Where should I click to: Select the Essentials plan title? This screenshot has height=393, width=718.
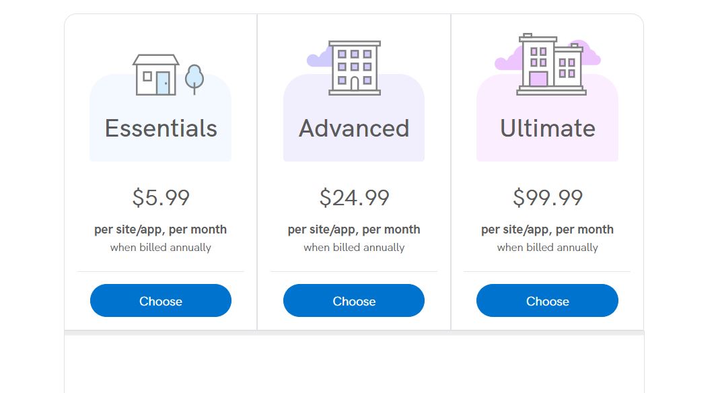point(160,129)
